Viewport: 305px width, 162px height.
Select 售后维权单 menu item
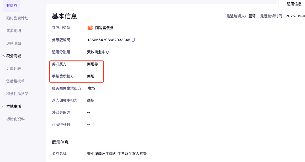pyautogui.click(x=15, y=81)
